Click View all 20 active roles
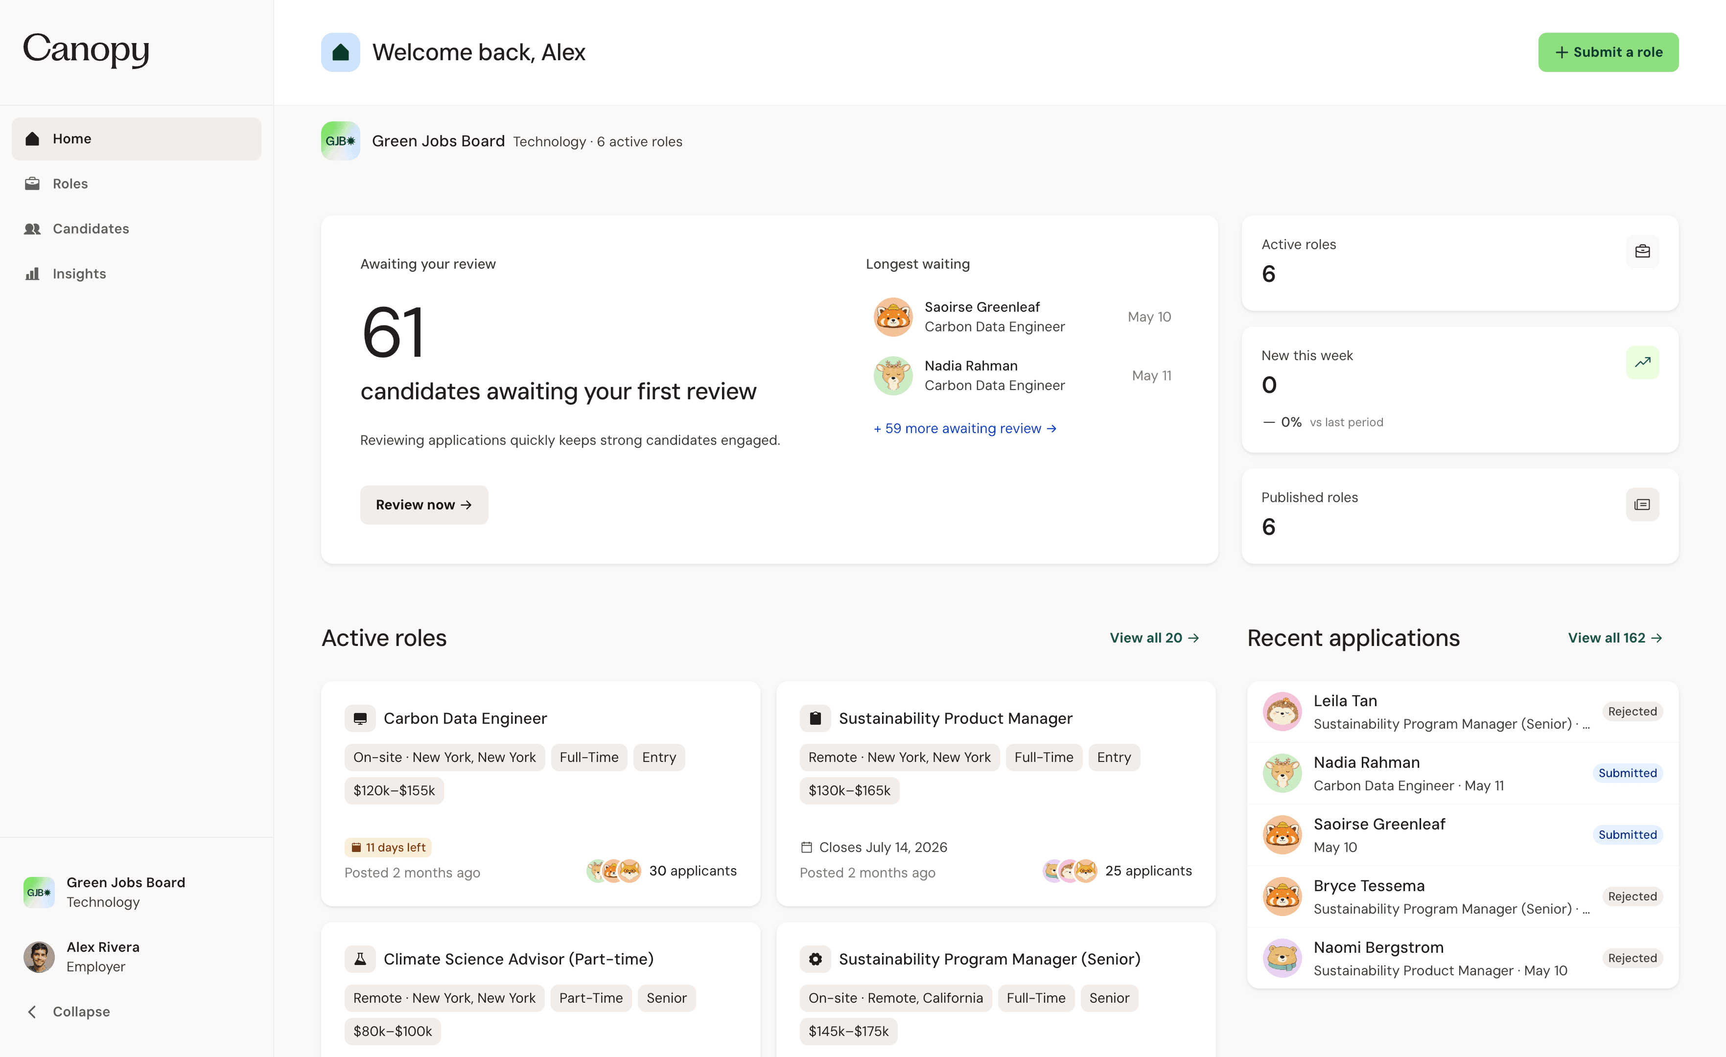This screenshot has width=1726, height=1057. pyautogui.click(x=1154, y=638)
